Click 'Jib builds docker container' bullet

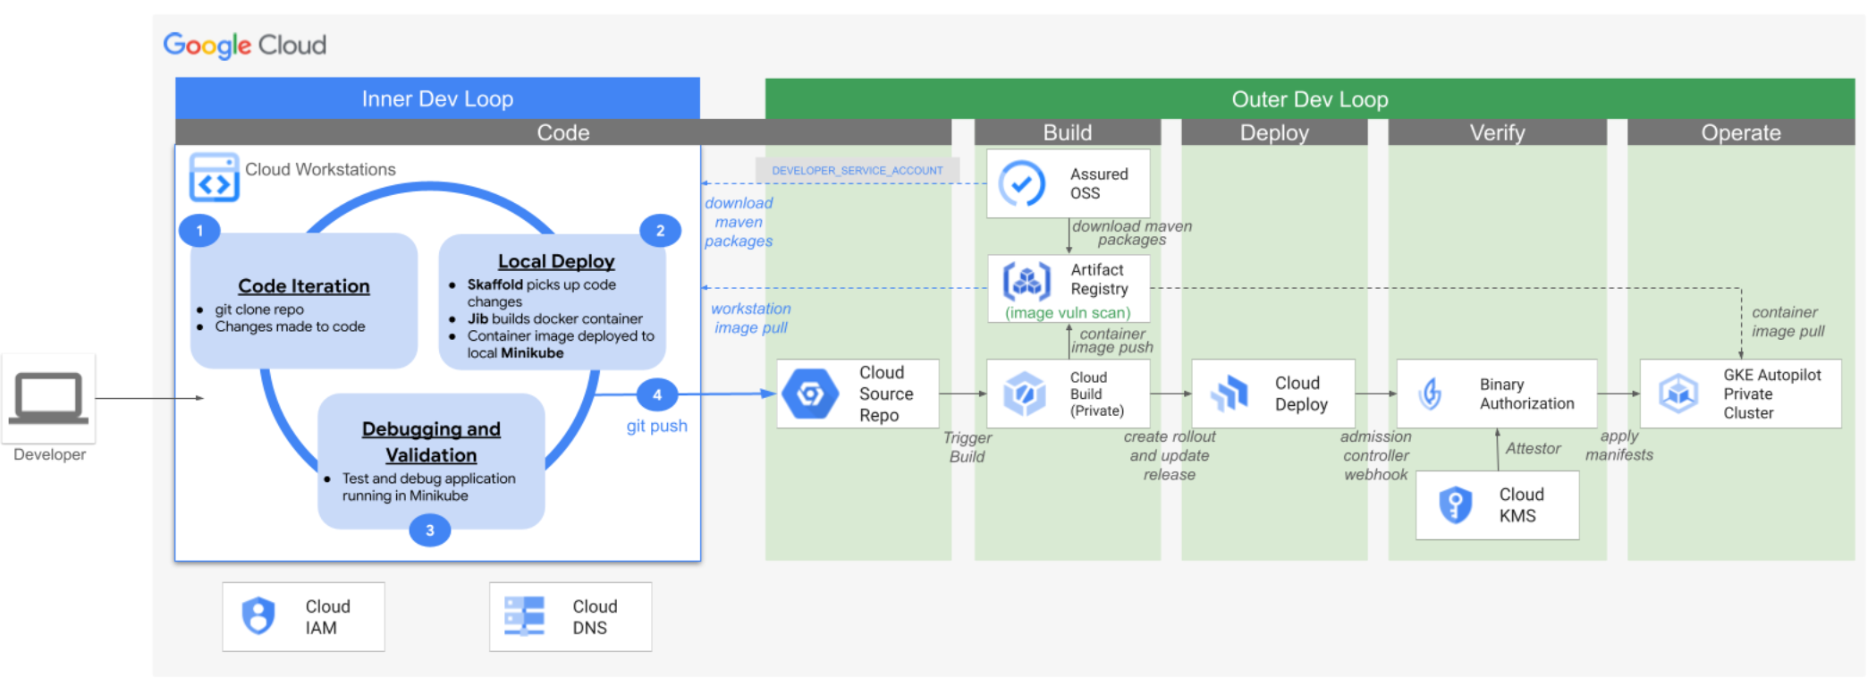point(554,318)
